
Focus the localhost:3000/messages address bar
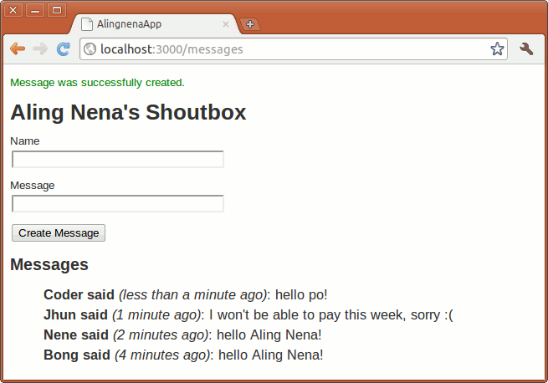pyautogui.click(x=284, y=49)
